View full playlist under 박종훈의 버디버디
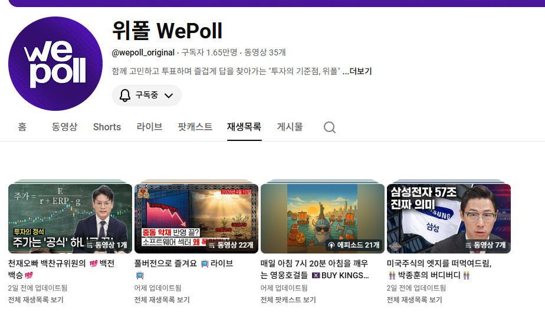Image resolution: width=545 pixels, height=316 pixels. click(x=414, y=299)
